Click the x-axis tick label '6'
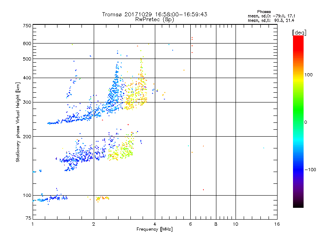This screenshot has height=244, width=326. point(190,224)
